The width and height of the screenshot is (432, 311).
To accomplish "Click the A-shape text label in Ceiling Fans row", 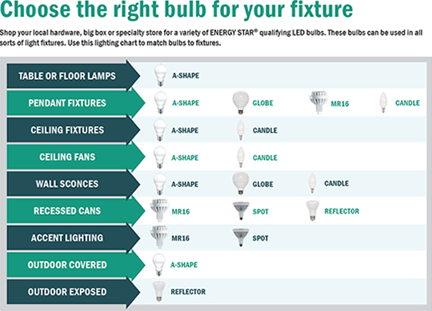I will pos(185,157).
